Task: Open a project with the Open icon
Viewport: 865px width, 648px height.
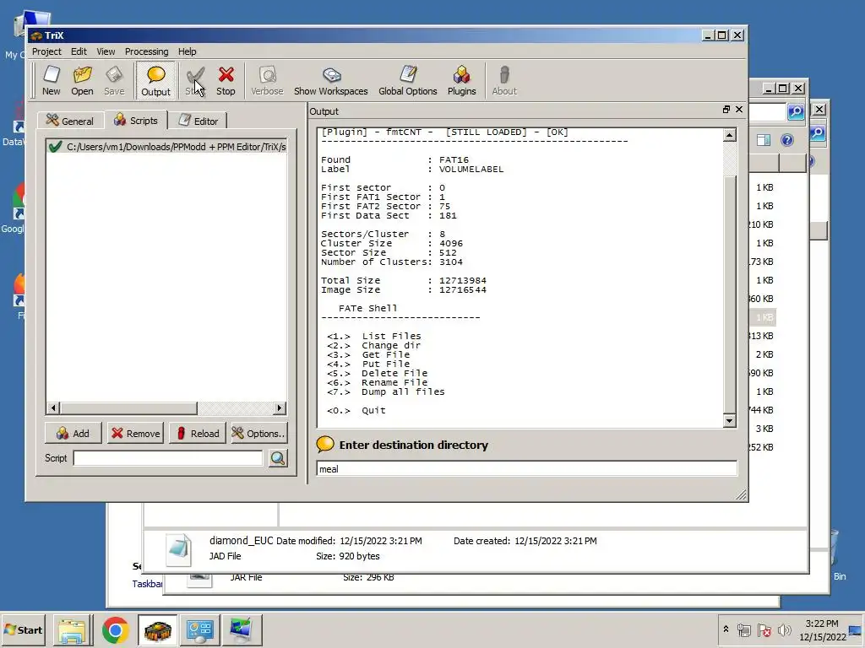Action: 82,80
